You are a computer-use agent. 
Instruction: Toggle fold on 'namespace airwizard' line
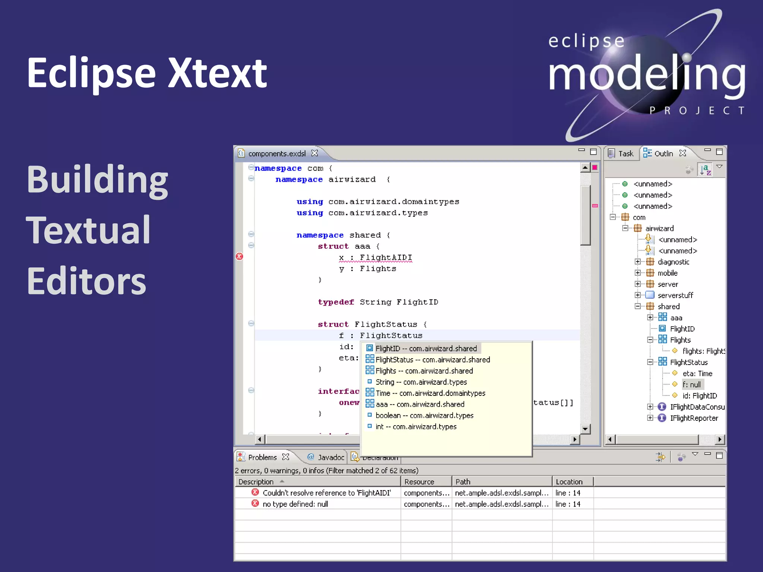[x=251, y=178]
